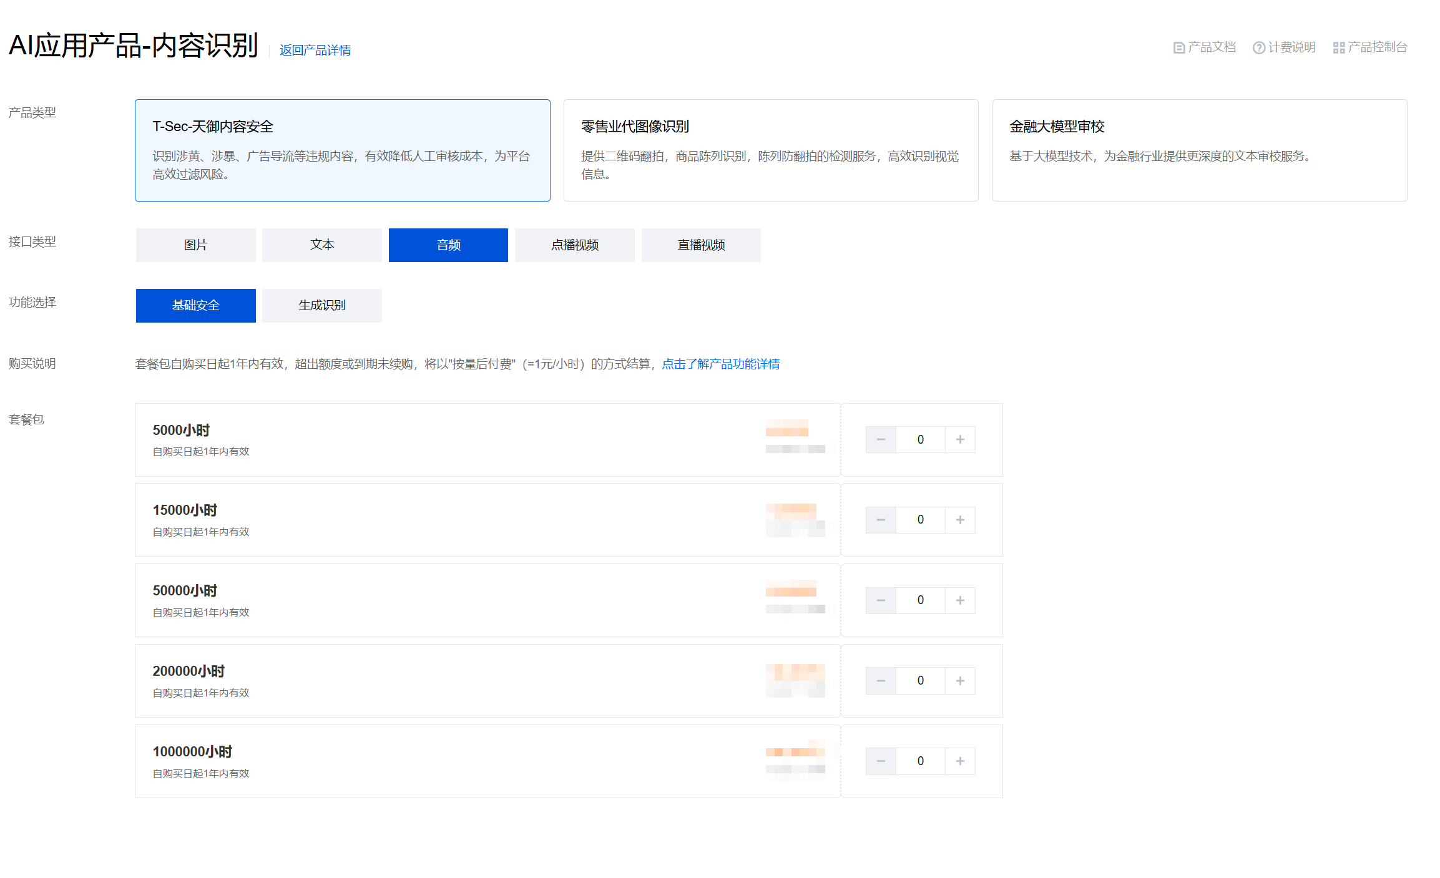
Task: Open the 产品控制台 grid icon
Action: coord(1338,47)
